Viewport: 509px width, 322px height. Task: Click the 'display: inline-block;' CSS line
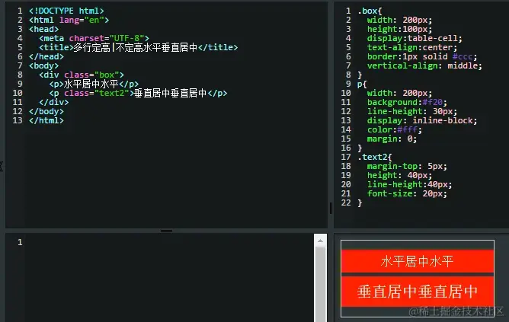click(422, 120)
